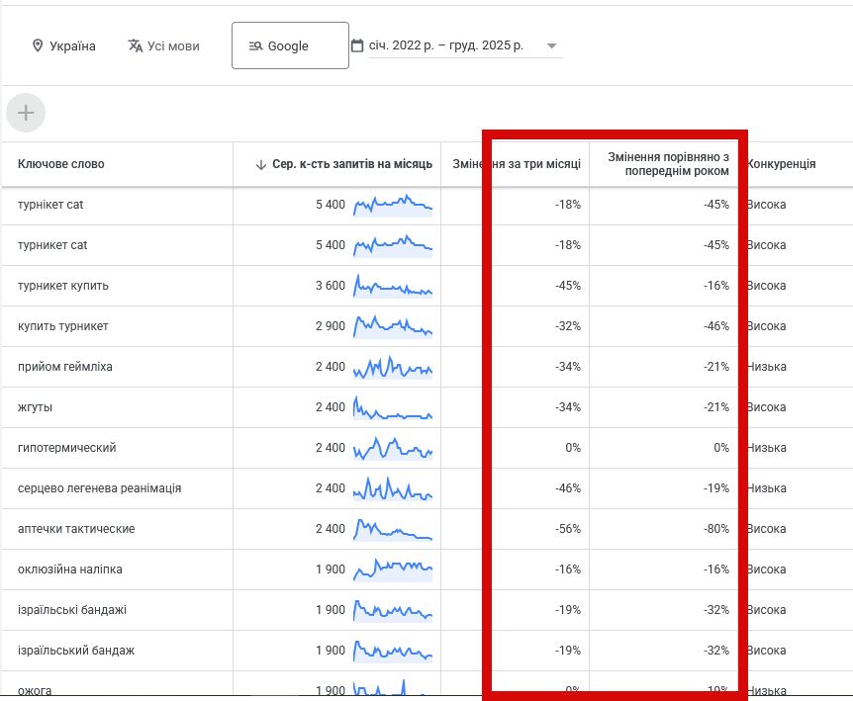Select the keyword ізраїльські бандажі
853x701 pixels.
tap(72, 610)
